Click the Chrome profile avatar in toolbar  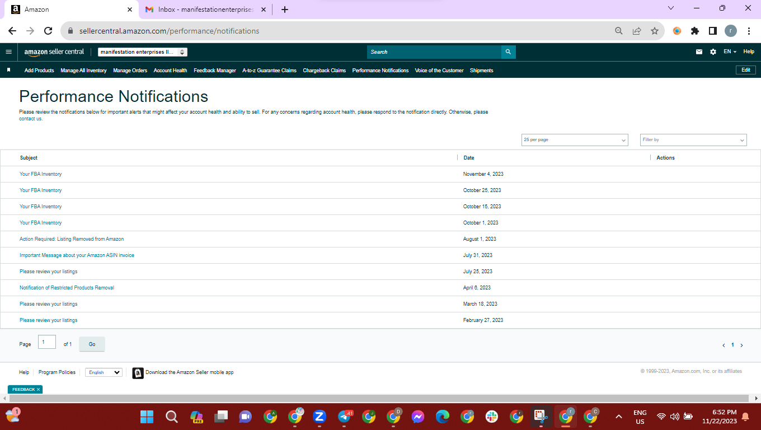(x=731, y=31)
